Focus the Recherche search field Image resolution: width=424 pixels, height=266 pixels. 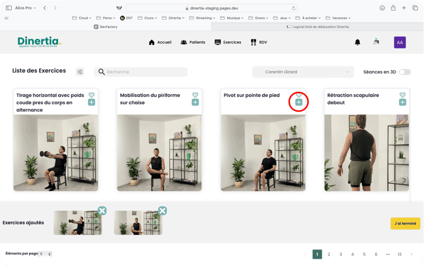pos(141,72)
